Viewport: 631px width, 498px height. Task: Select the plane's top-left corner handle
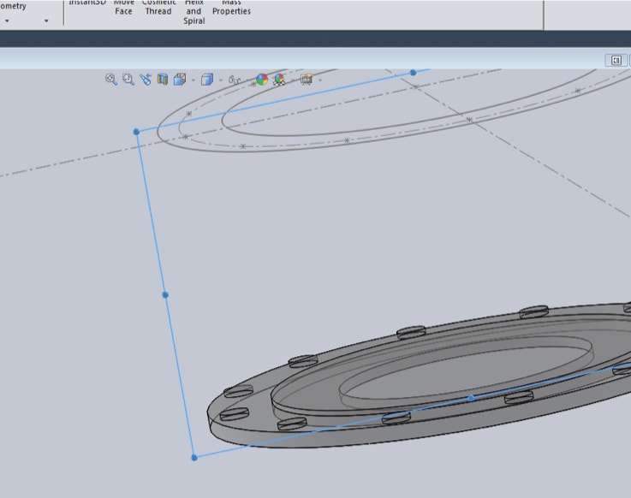click(136, 132)
